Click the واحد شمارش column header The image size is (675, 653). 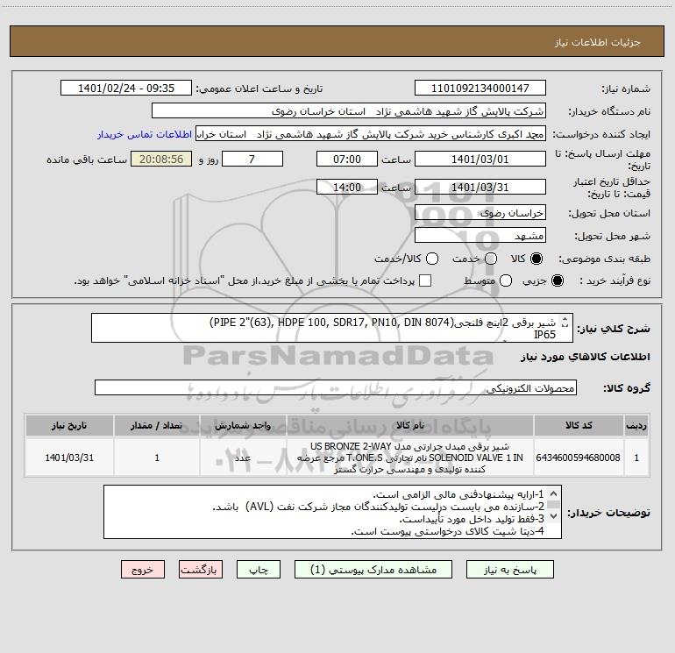click(243, 425)
